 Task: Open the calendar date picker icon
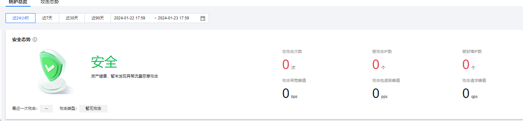(x=203, y=18)
